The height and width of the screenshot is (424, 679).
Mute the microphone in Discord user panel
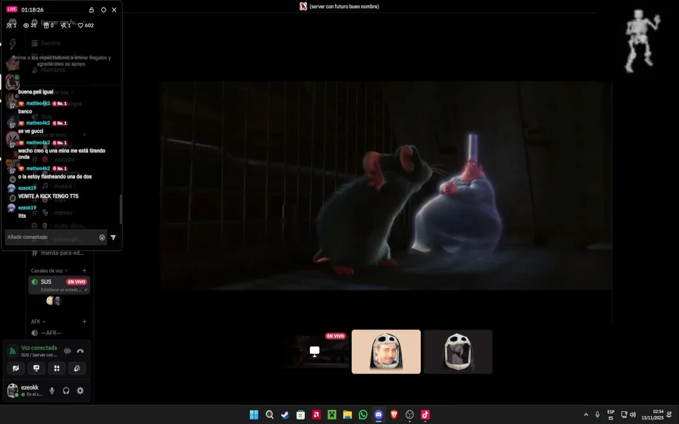(52, 390)
